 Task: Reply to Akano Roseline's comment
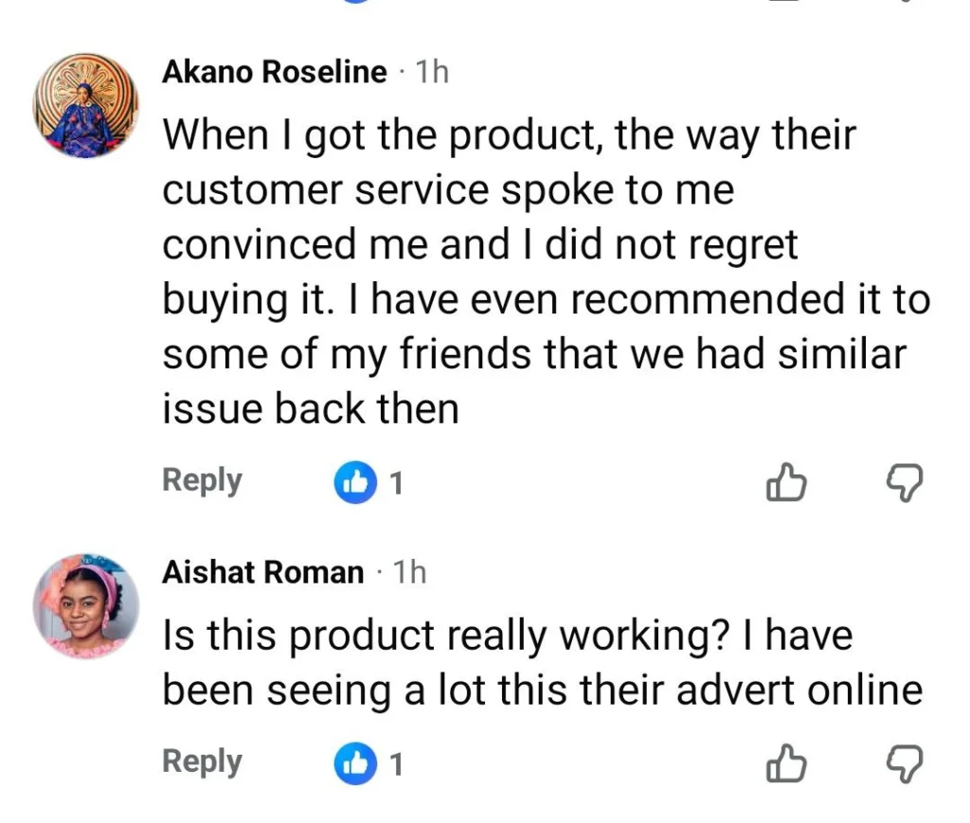coord(202,480)
